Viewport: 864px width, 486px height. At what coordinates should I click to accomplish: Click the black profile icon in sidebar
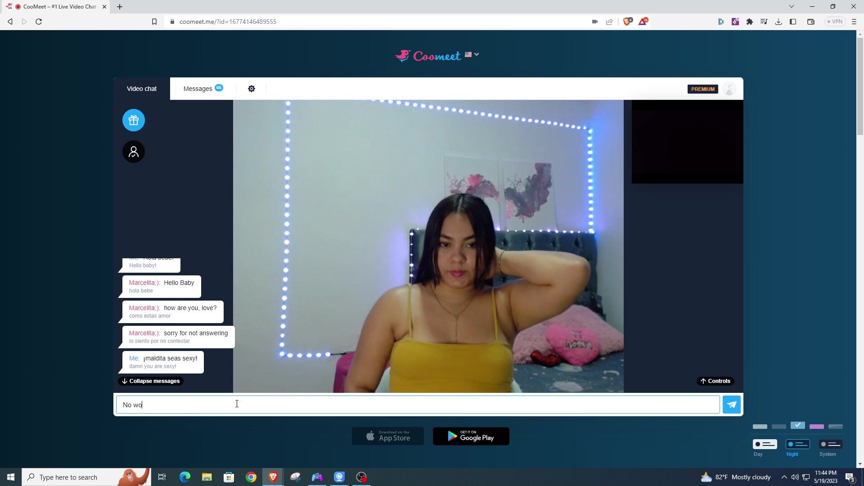coord(134,152)
